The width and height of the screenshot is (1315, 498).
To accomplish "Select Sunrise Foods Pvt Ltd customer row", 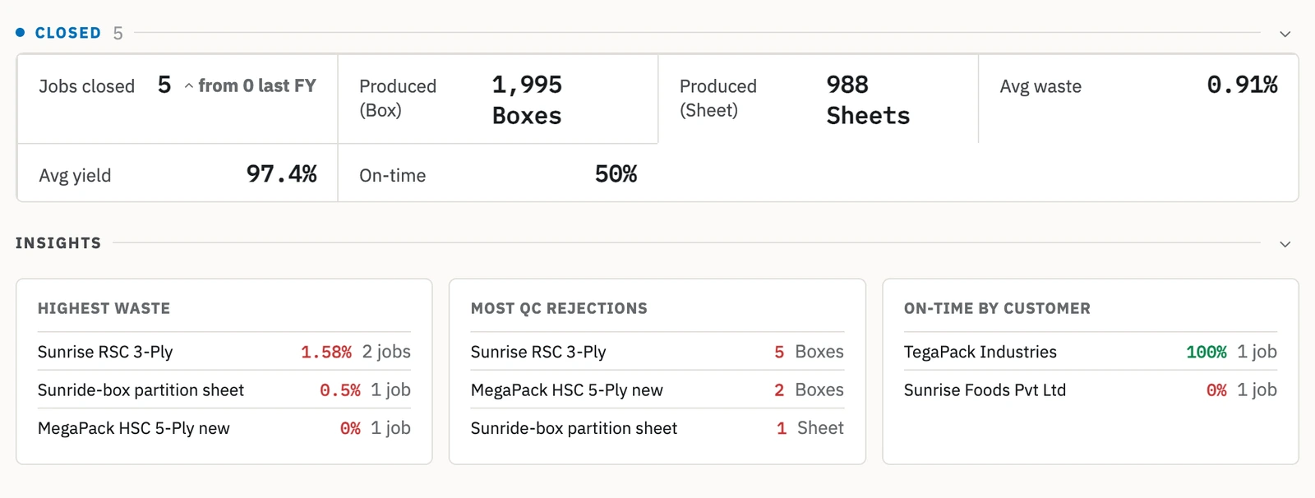I will (x=1091, y=390).
